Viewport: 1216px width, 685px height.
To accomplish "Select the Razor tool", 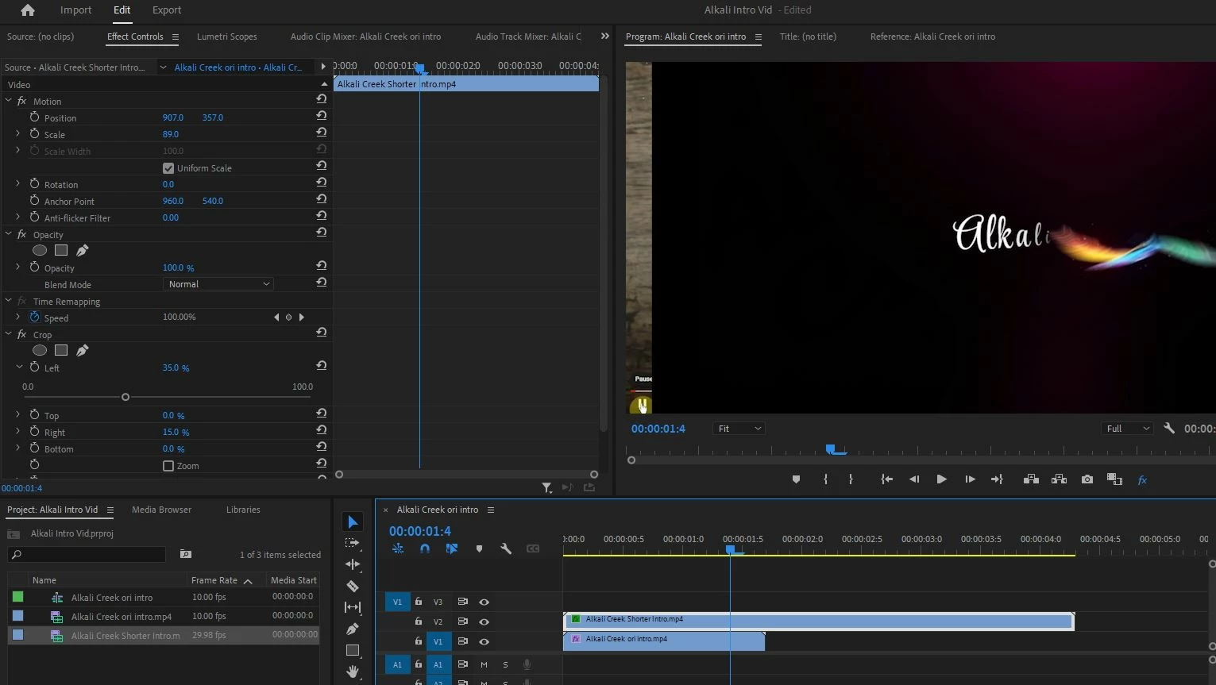I will coord(353,586).
